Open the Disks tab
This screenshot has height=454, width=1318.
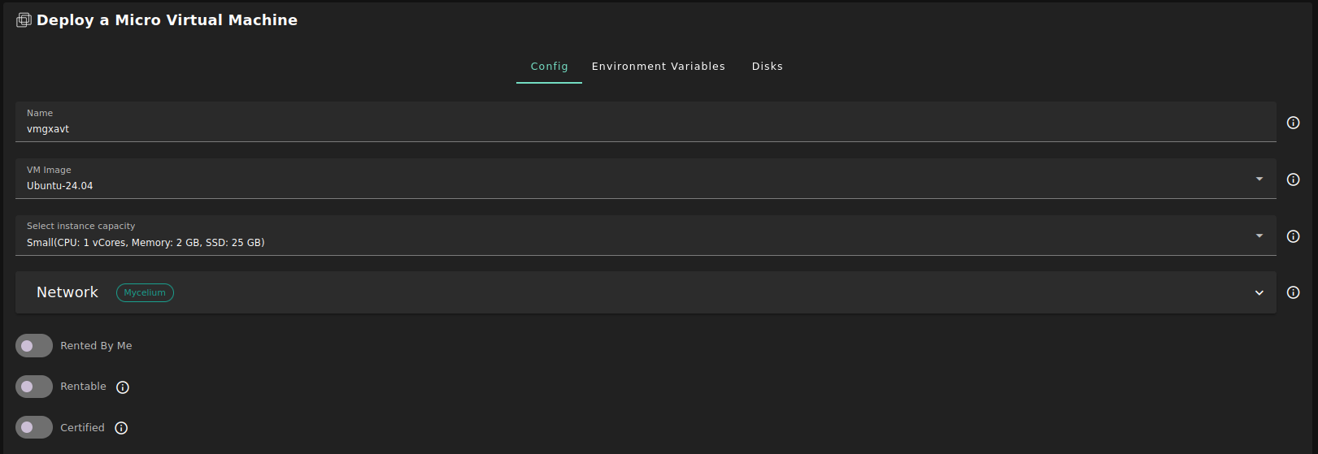coord(767,67)
